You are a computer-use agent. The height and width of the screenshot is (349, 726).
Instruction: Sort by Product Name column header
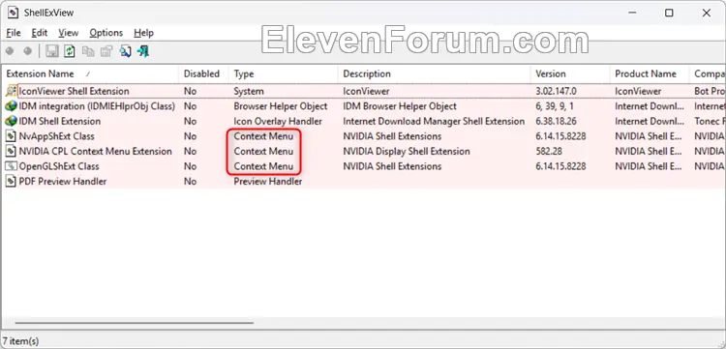tap(650, 74)
